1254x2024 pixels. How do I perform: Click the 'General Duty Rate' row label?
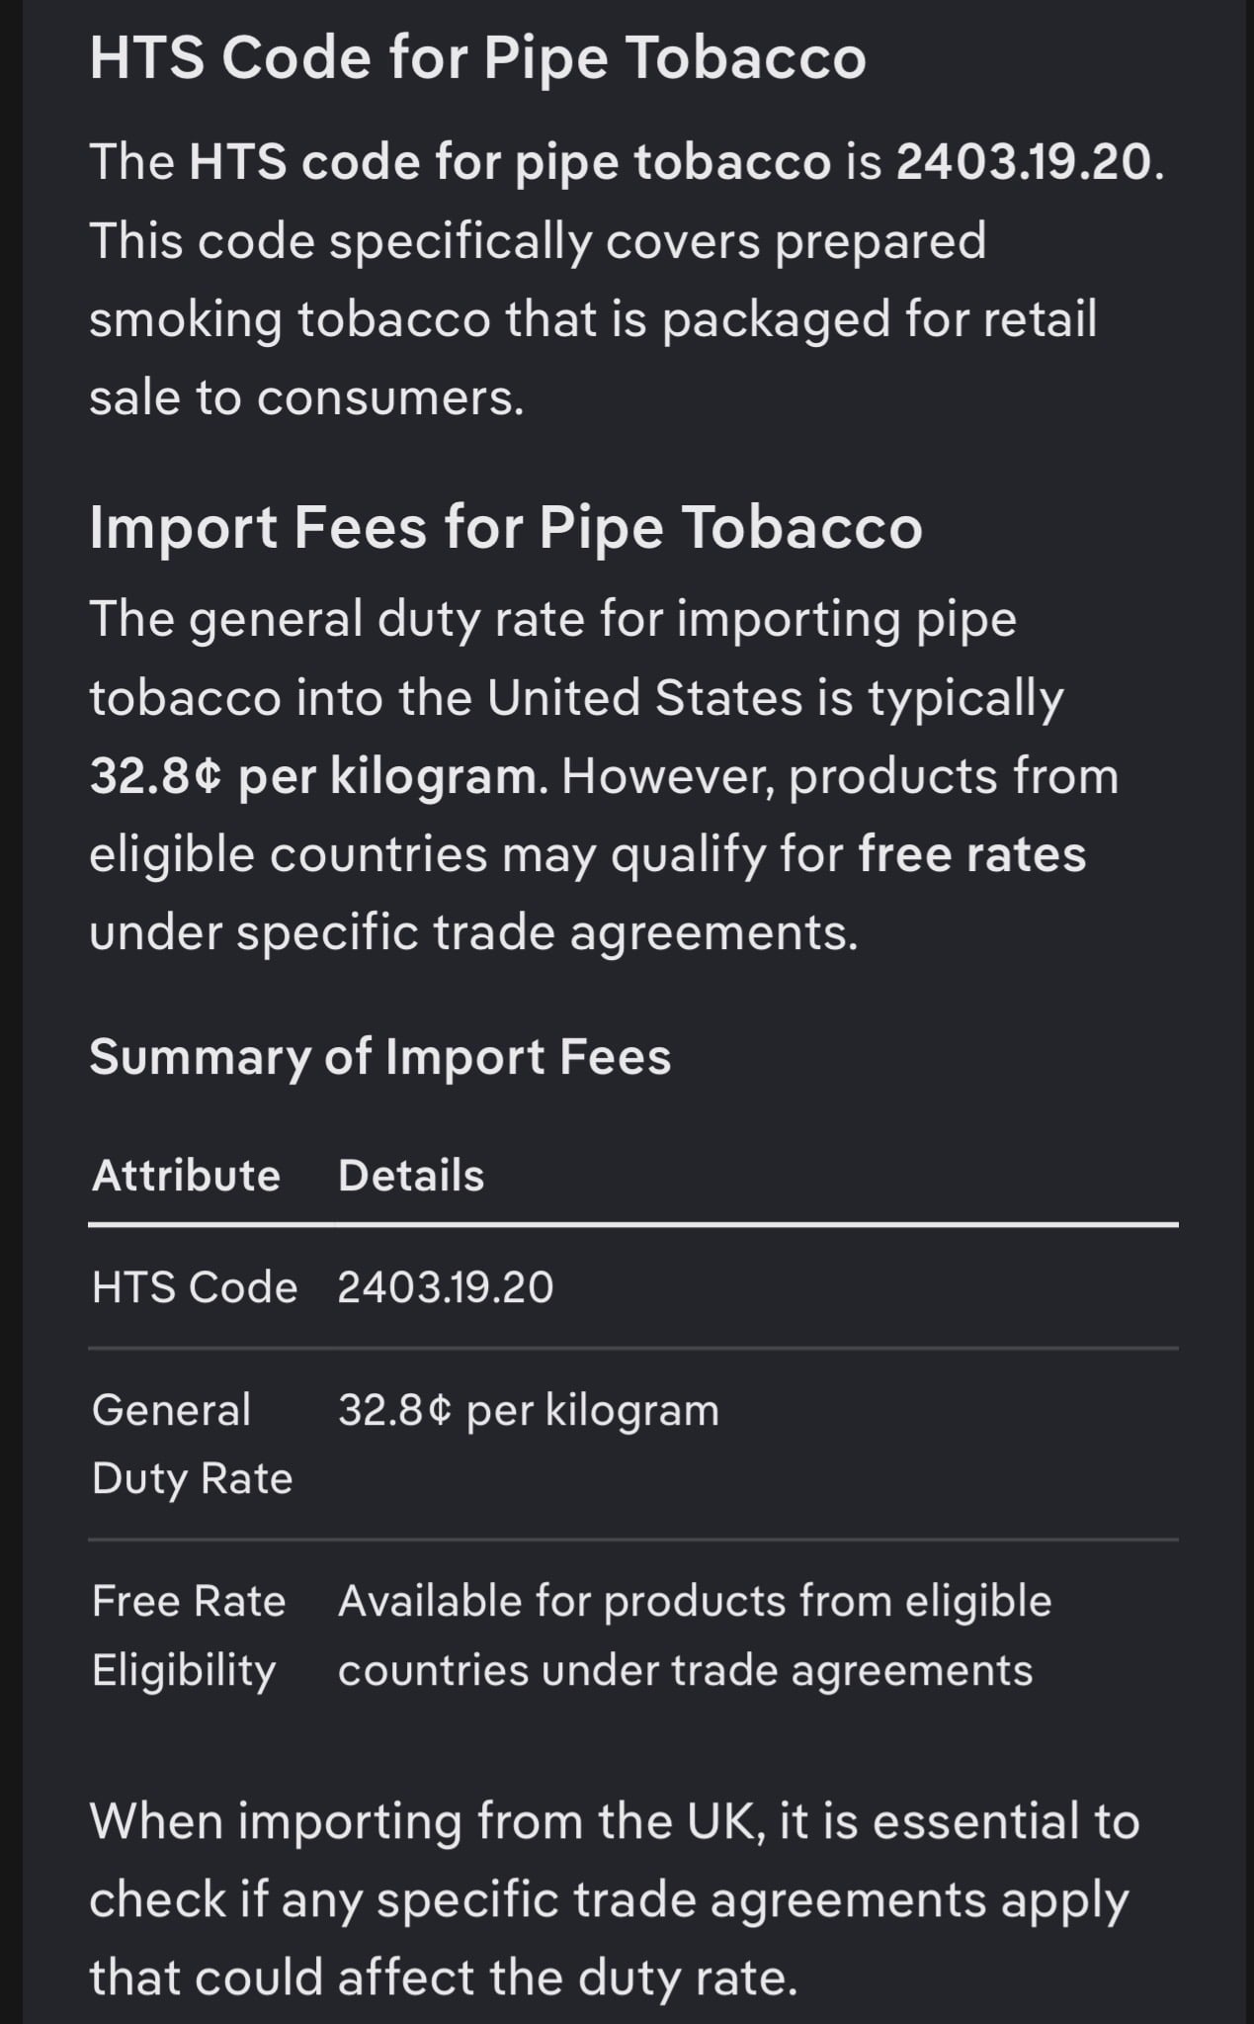[x=192, y=1444]
